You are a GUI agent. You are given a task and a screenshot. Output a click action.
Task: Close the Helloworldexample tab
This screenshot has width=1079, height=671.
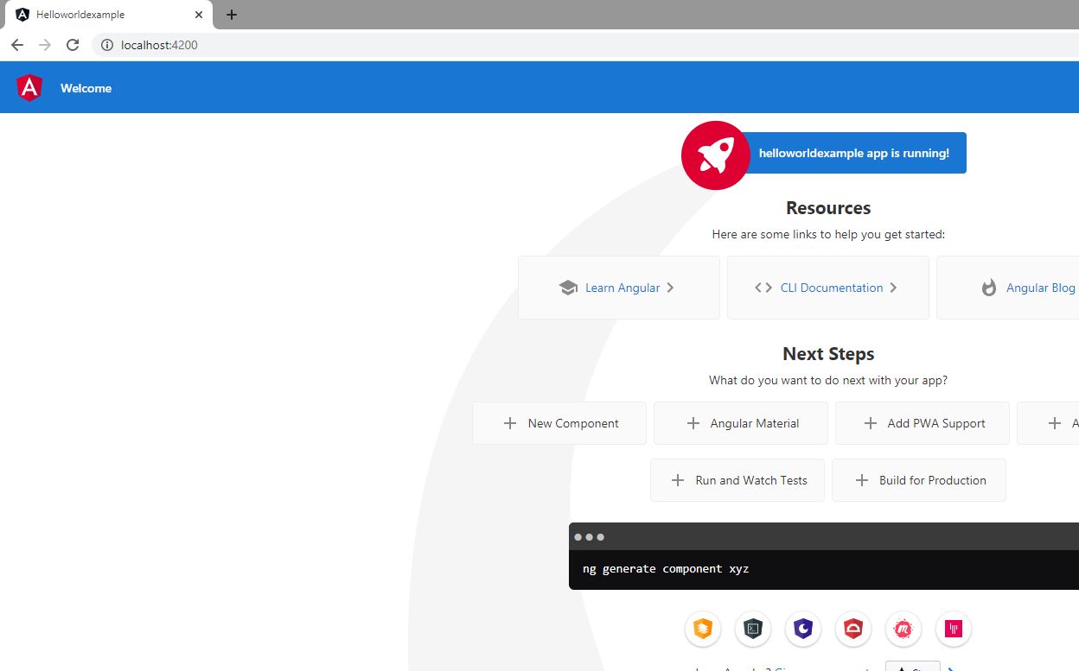click(199, 15)
